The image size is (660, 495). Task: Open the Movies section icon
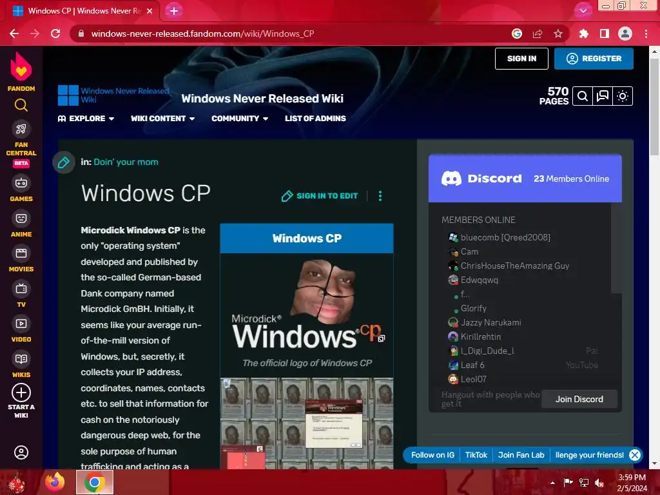click(x=21, y=253)
